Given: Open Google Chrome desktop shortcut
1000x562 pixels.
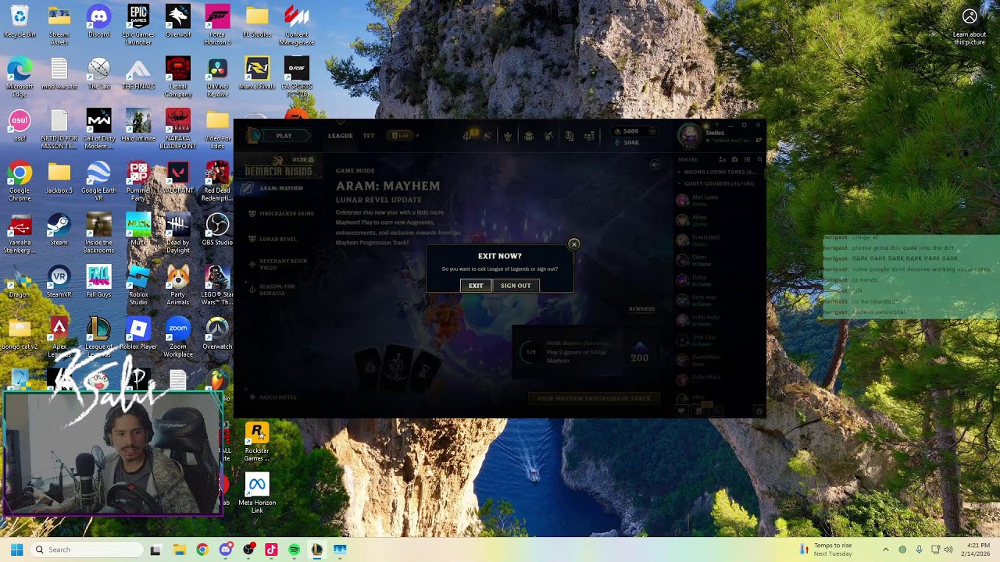Looking at the screenshot, I should (x=20, y=182).
